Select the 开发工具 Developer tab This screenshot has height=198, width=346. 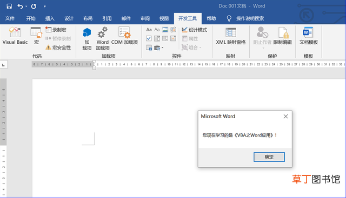coord(188,18)
